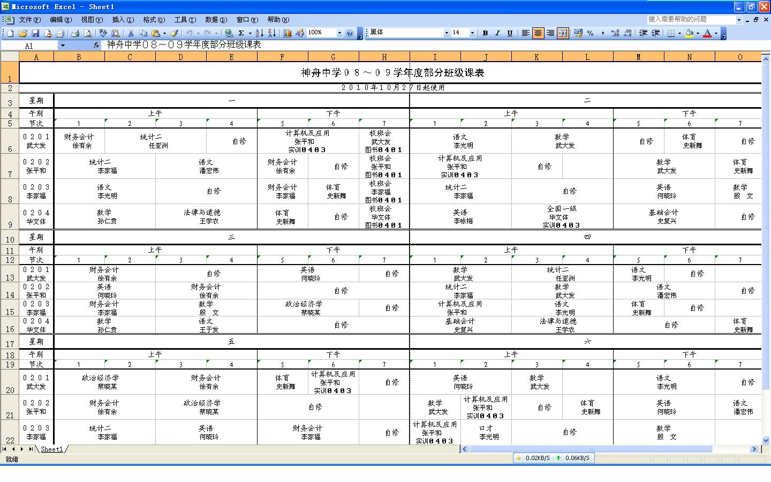771x482 pixels.
Task: Toggle italic formatting
Action: click(497, 33)
